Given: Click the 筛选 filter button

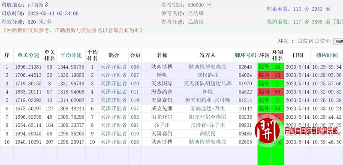Looking at the screenshot, I should click(338, 41).
